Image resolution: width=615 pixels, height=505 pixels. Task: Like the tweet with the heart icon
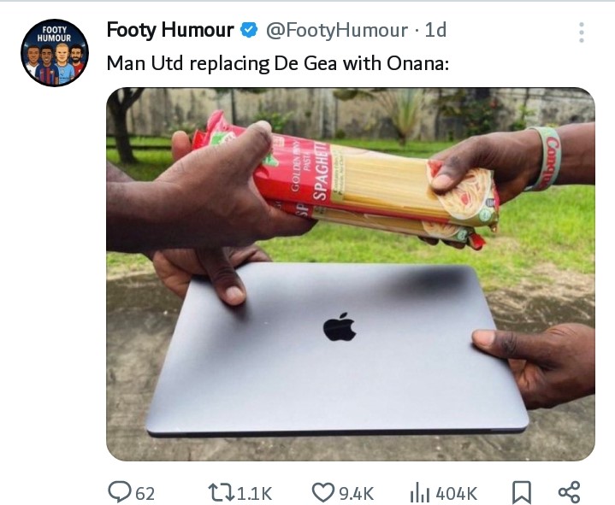click(x=322, y=493)
